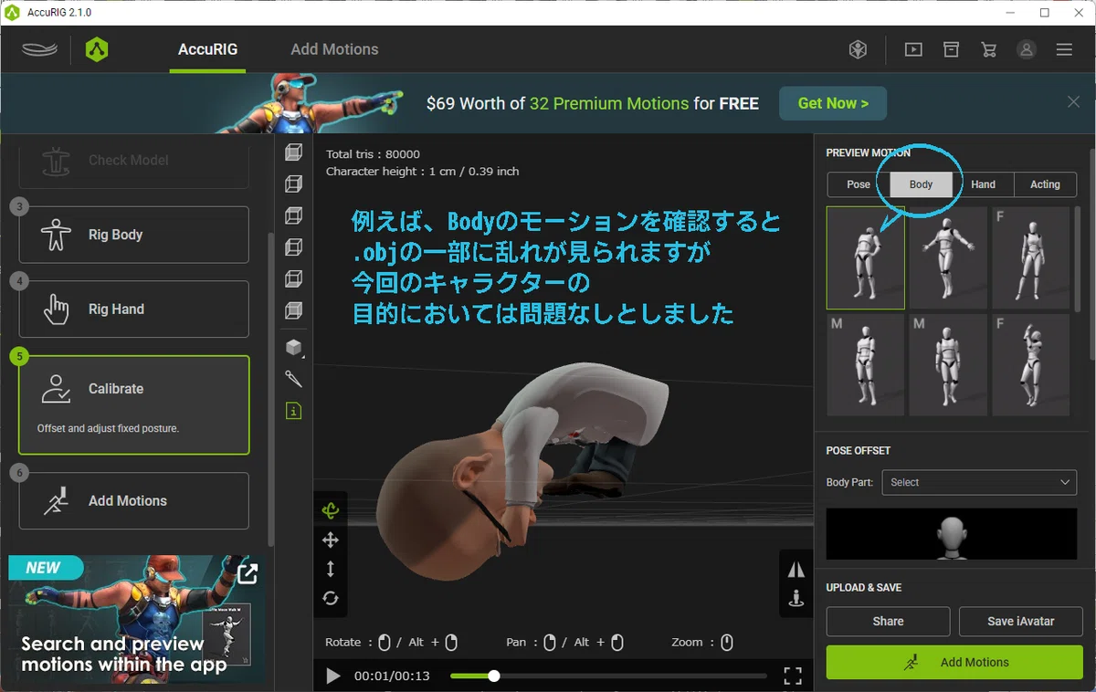The image size is (1096, 692).
Task: Select the Hand preview tab
Action: point(983,184)
